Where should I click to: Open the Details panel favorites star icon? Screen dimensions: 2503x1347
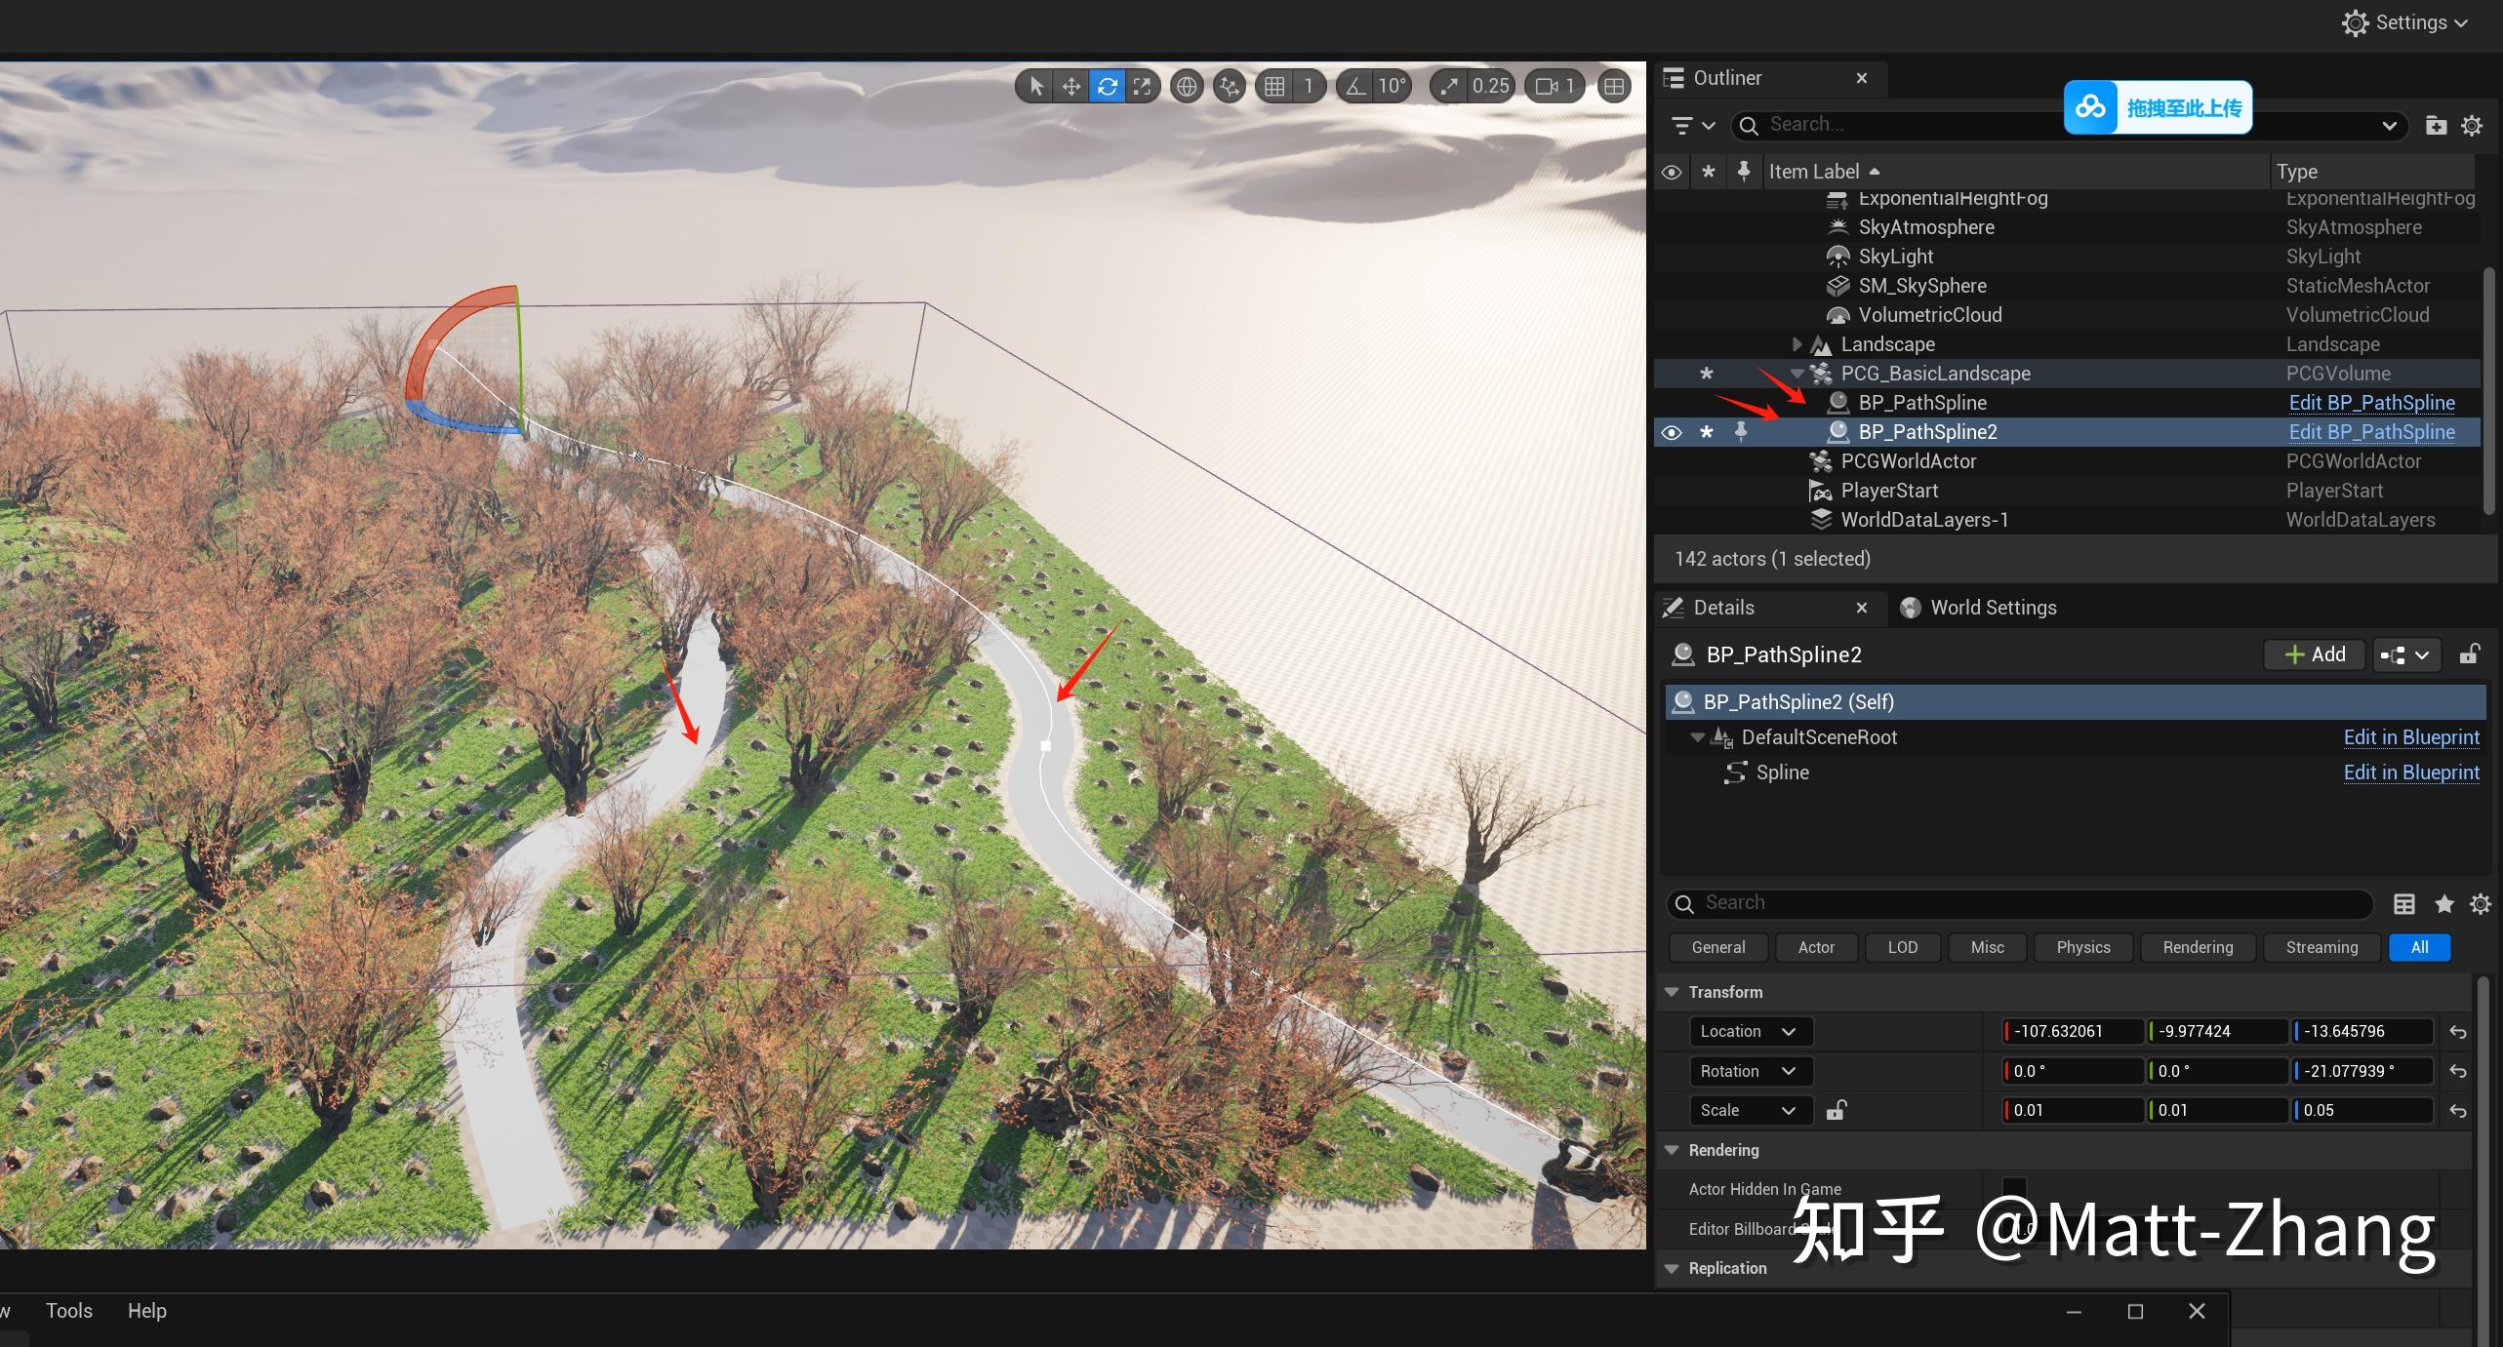pos(2443,904)
